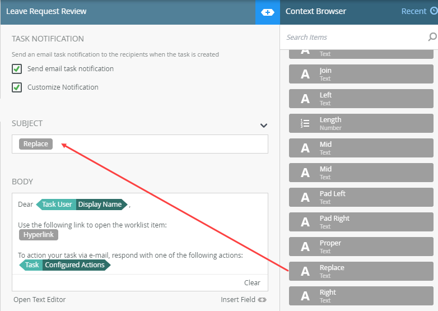Click the Replace token in the Subject field

point(36,144)
